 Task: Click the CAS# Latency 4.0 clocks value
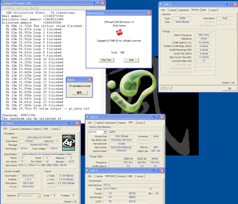point(203,42)
